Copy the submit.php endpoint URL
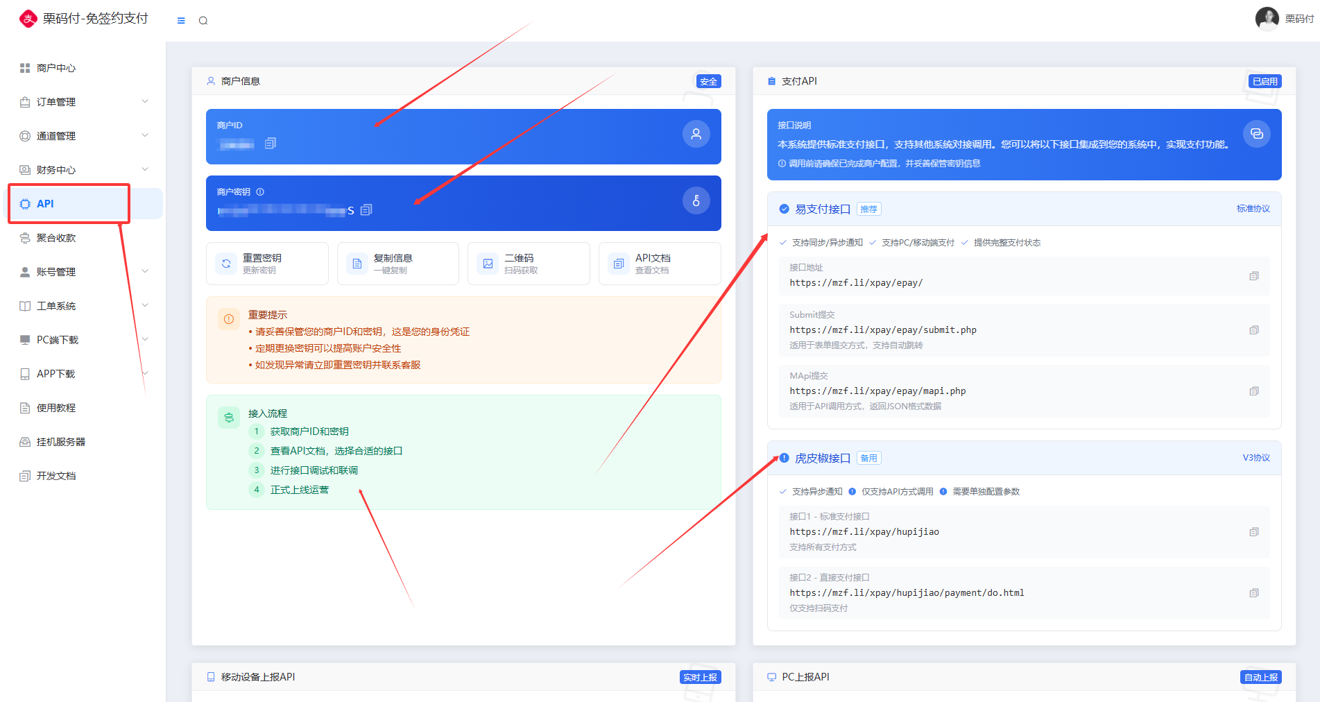The height and width of the screenshot is (702, 1320). (1253, 330)
